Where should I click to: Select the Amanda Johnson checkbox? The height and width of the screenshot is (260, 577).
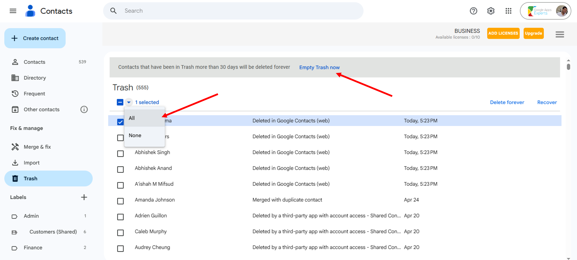pos(120,201)
